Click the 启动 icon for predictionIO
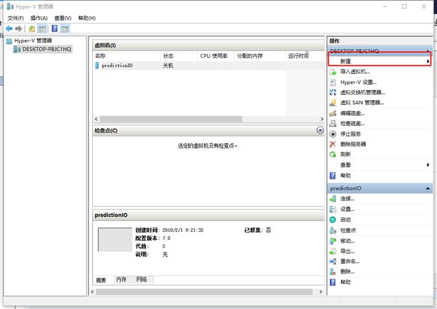The image size is (437, 309). pyautogui.click(x=333, y=220)
